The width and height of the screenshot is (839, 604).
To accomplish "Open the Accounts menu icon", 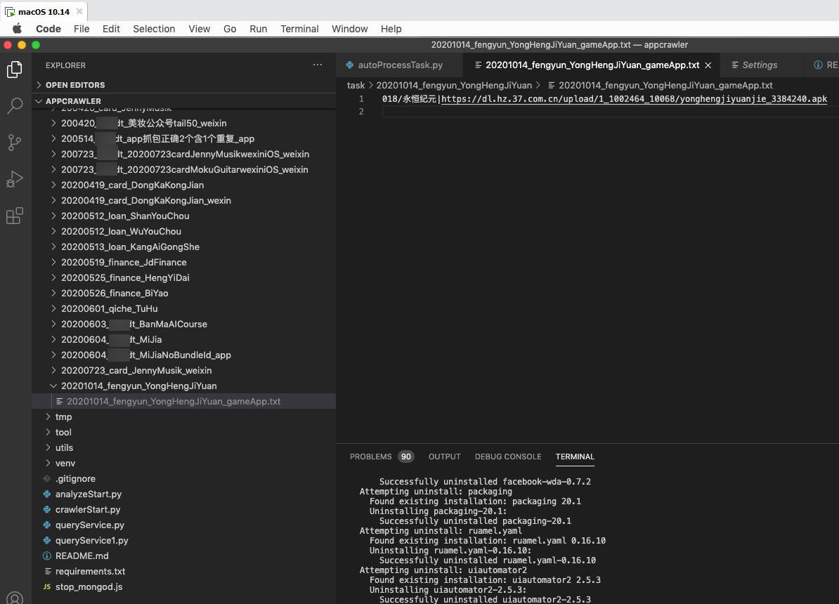I will 15,598.
